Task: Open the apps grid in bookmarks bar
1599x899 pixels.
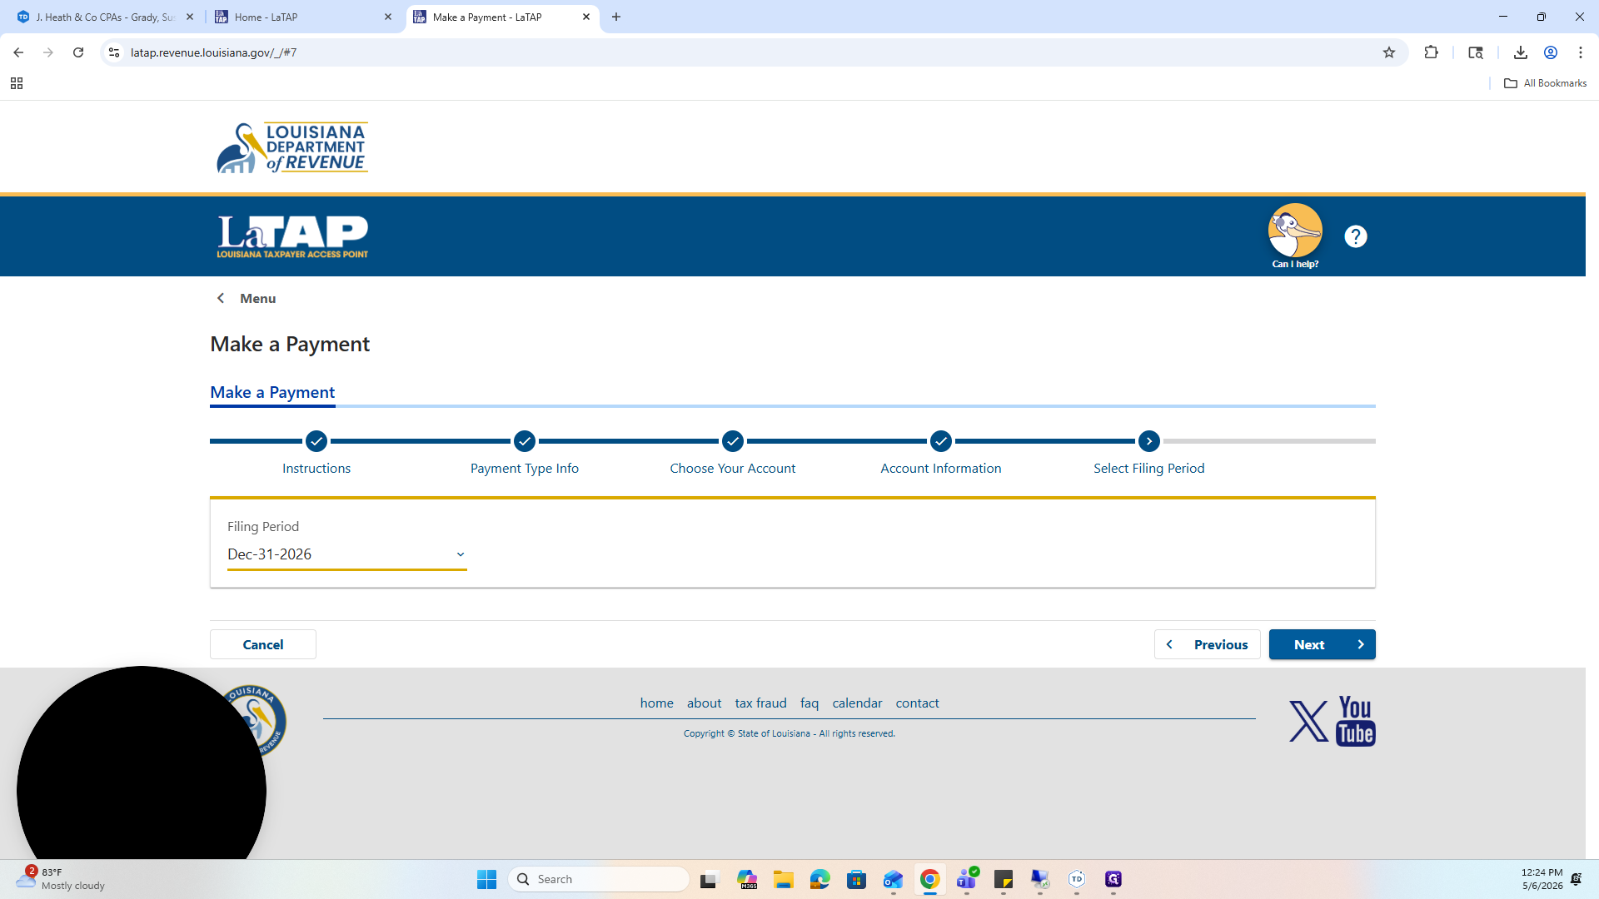Action: pyautogui.click(x=17, y=83)
